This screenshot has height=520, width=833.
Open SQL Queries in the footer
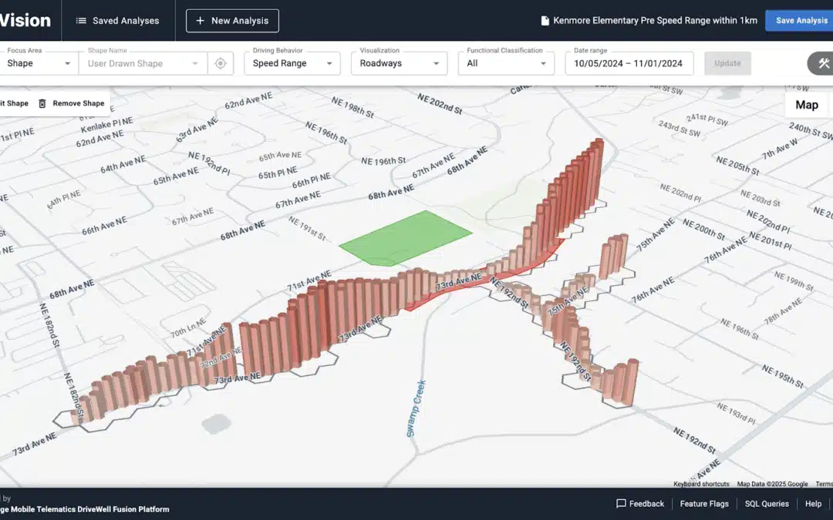click(x=767, y=504)
